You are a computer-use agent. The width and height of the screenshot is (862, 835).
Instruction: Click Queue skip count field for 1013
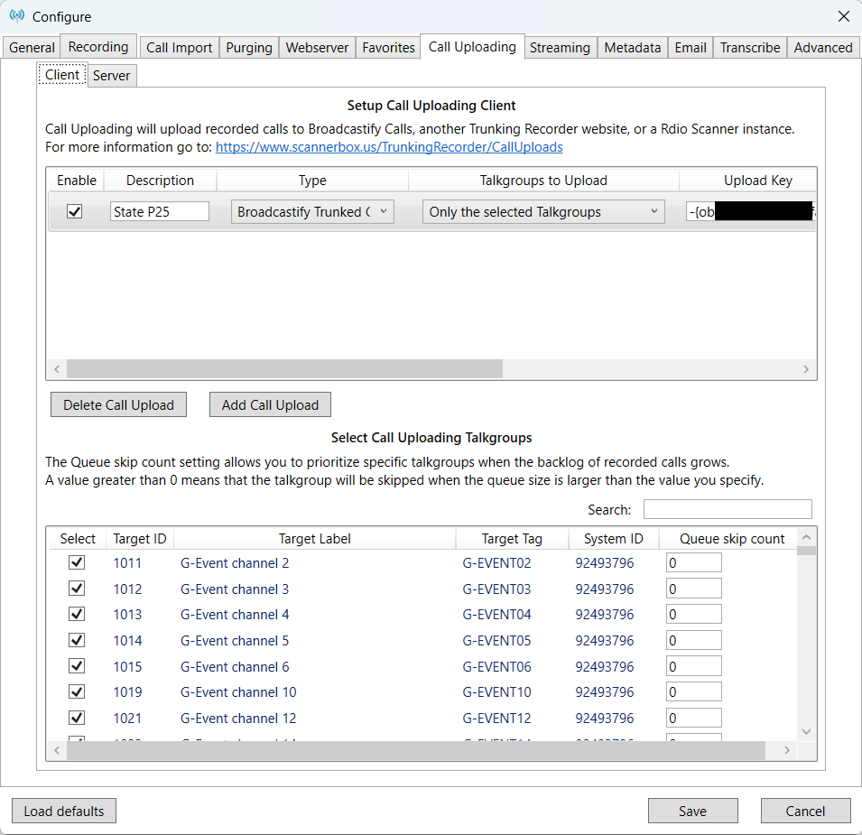coord(693,615)
